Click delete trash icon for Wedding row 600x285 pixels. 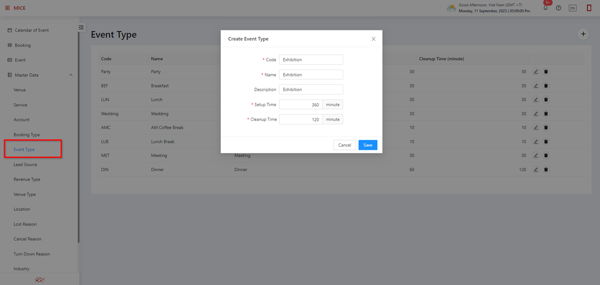(546, 114)
